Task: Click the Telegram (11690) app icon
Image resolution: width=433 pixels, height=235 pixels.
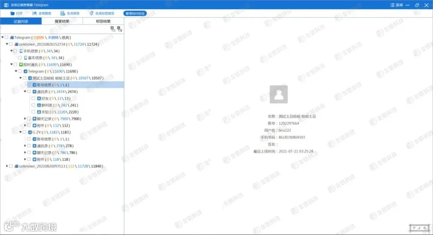Action: tap(25, 71)
